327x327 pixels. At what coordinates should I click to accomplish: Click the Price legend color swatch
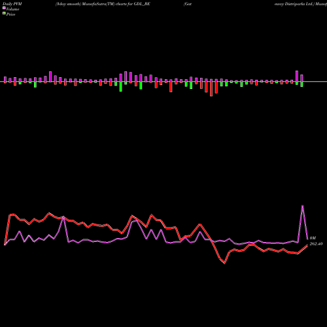click(4, 14)
